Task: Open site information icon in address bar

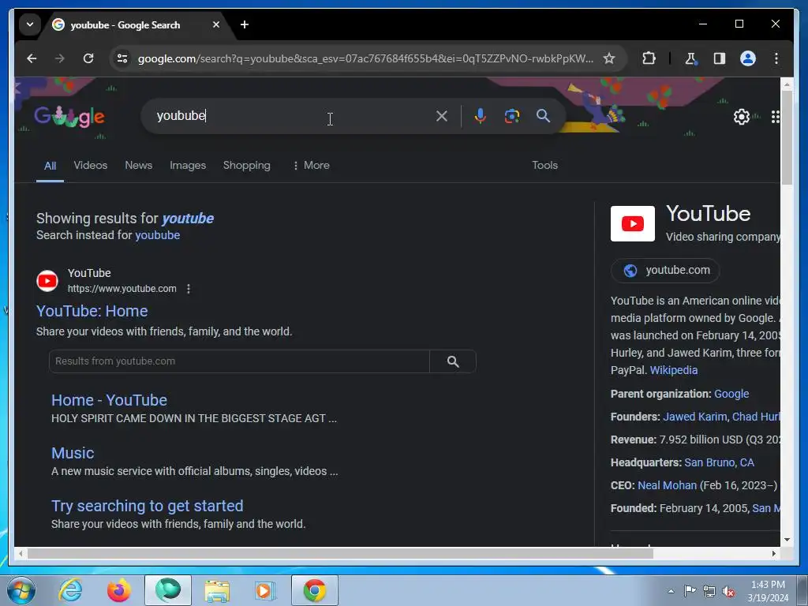Action: click(x=122, y=58)
